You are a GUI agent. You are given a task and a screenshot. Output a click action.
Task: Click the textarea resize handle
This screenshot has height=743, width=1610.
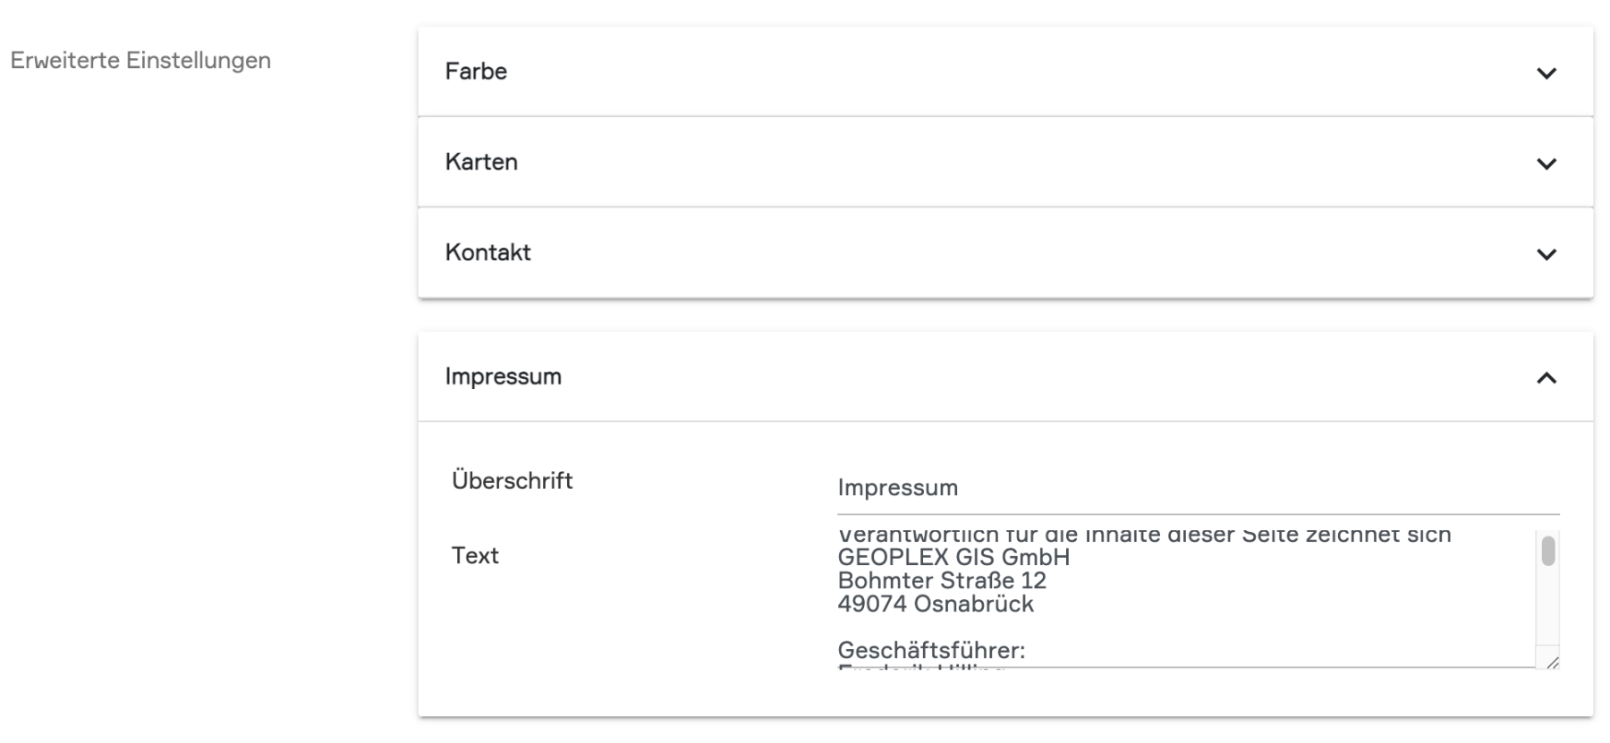point(1552,663)
